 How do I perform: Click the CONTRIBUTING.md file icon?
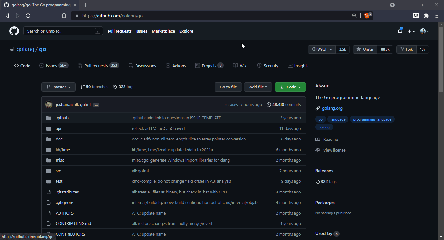point(49,224)
